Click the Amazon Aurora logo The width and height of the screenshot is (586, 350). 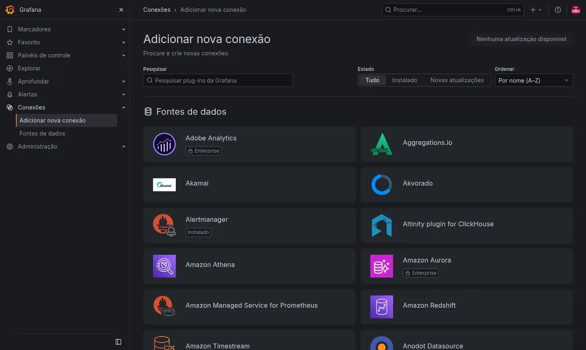[381, 266]
